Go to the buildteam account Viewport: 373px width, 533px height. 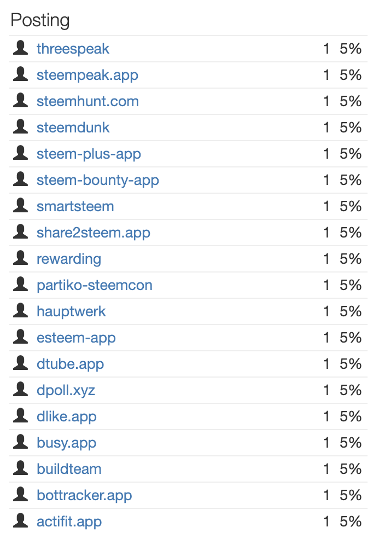click(69, 469)
